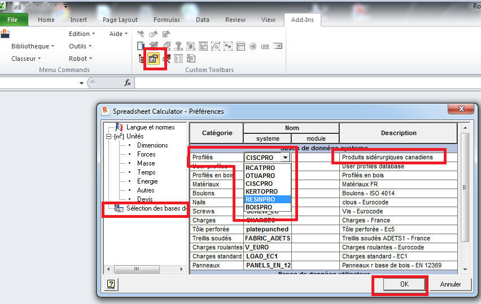The image size is (481, 304).
Task: Confirm preferences with OK button
Action: 404,284
